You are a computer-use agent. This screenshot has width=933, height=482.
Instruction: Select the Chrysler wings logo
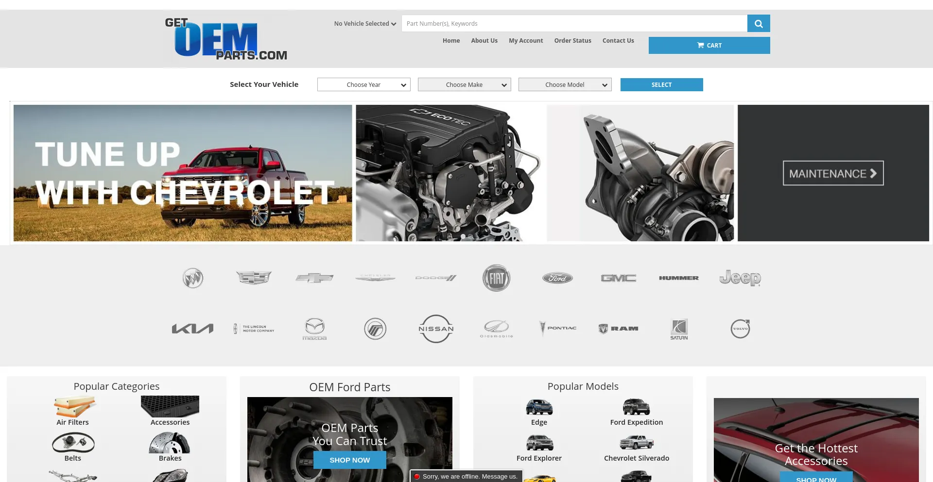click(x=375, y=278)
